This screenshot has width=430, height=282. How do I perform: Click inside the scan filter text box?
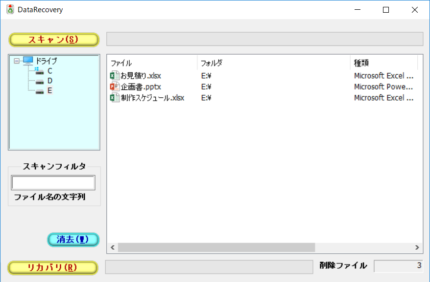click(x=52, y=182)
